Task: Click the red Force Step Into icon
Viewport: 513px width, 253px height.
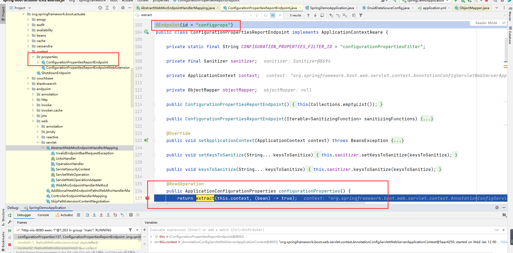Action: click(101, 215)
